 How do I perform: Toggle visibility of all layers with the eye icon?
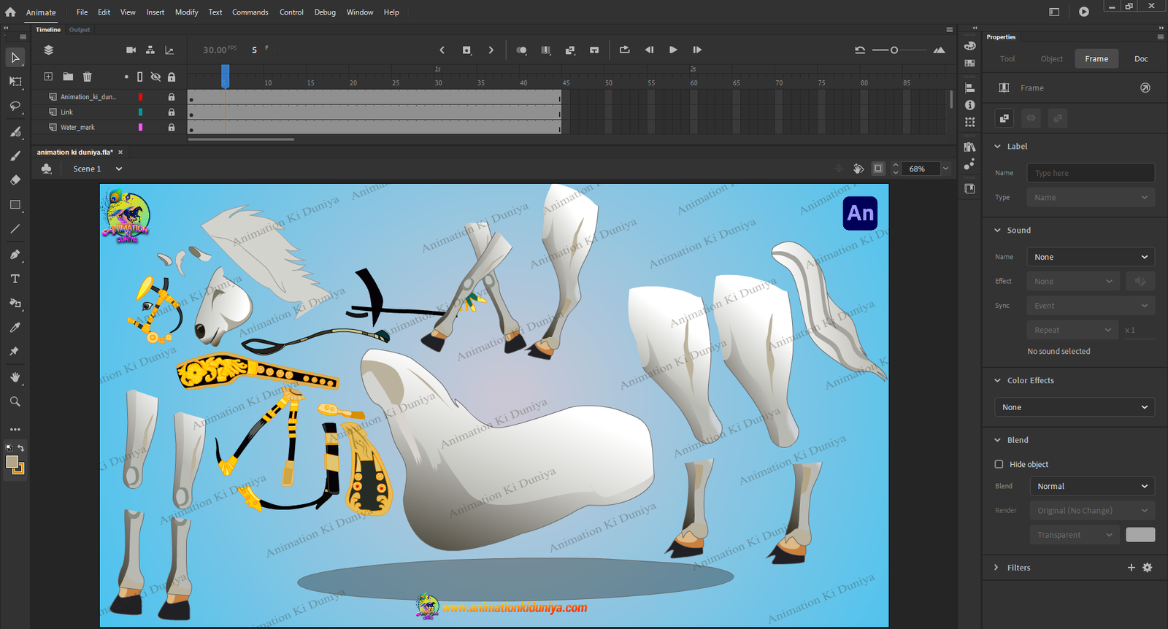point(155,77)
